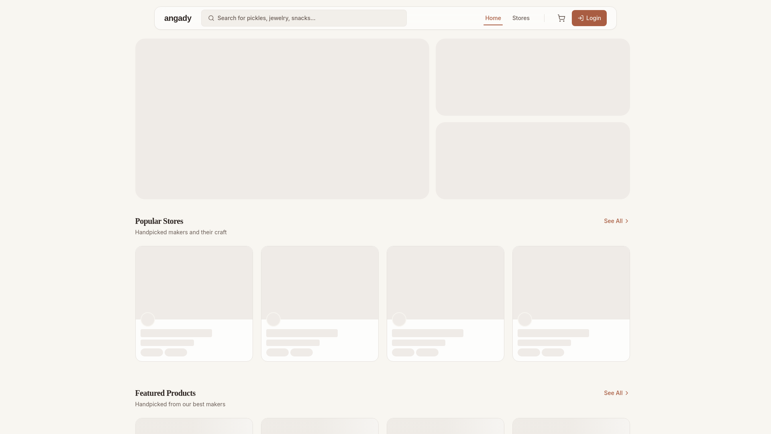Click the Popular Stores heading
771x434 pixels.
point(159,221)
